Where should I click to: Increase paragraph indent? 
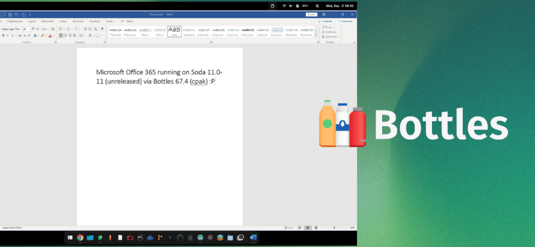coord(90,29)
